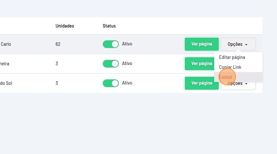The width and height of the screenshot is (277, 154).
Task: Disable the status switch in the 'neira' row
Action: pos(111,64)
